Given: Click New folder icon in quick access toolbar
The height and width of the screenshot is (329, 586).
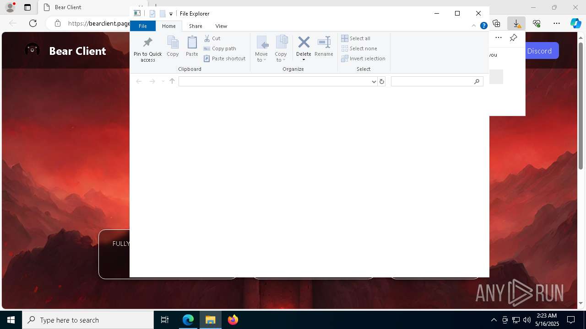Looking at the screenshot, I should [162, 14].
